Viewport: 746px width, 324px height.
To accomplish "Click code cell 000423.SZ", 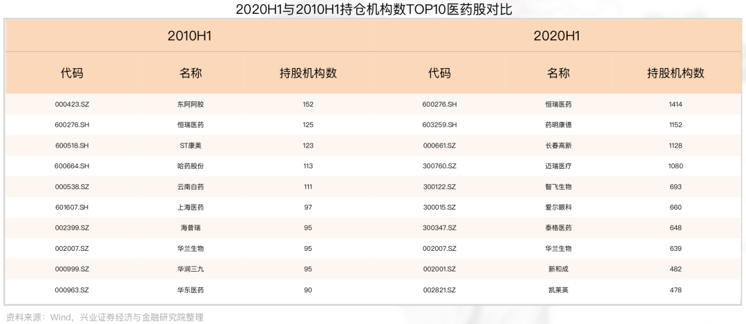I will pos(72,105).
